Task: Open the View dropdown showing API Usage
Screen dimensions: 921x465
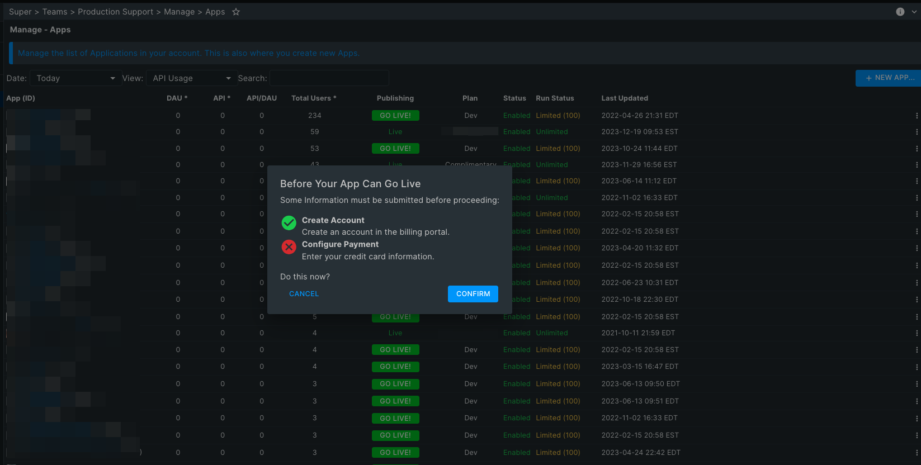Action: [191, 78]
